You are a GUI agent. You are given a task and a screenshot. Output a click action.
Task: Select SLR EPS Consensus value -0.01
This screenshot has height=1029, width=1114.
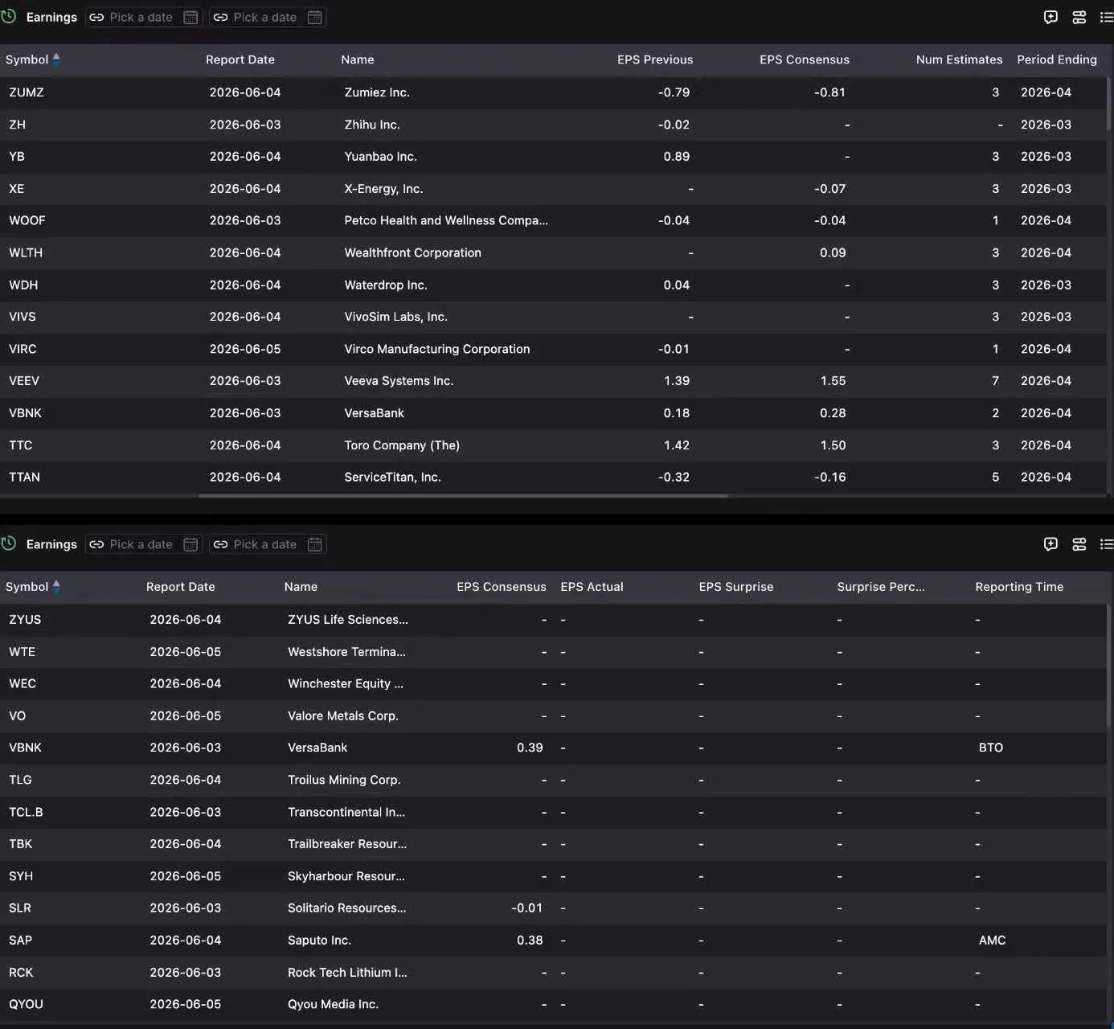click(x=526, y=908)
